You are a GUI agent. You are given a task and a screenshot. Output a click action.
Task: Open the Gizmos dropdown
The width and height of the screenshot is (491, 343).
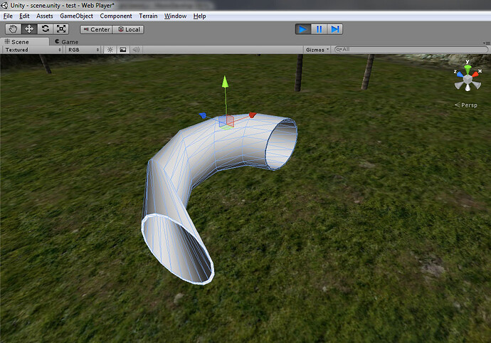click(x=317, y=50)
